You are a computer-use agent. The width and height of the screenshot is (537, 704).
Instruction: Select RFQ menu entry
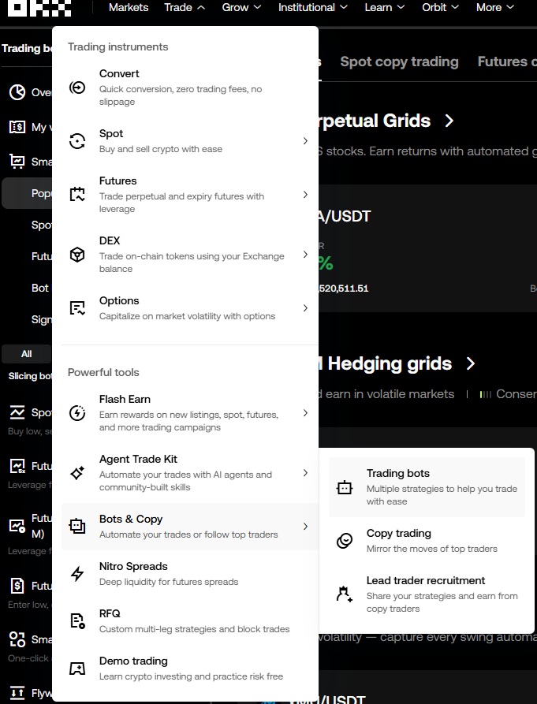click(190, 621)
